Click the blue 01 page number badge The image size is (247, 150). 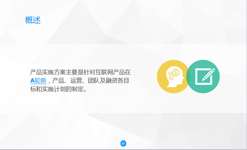click(123, 143)
